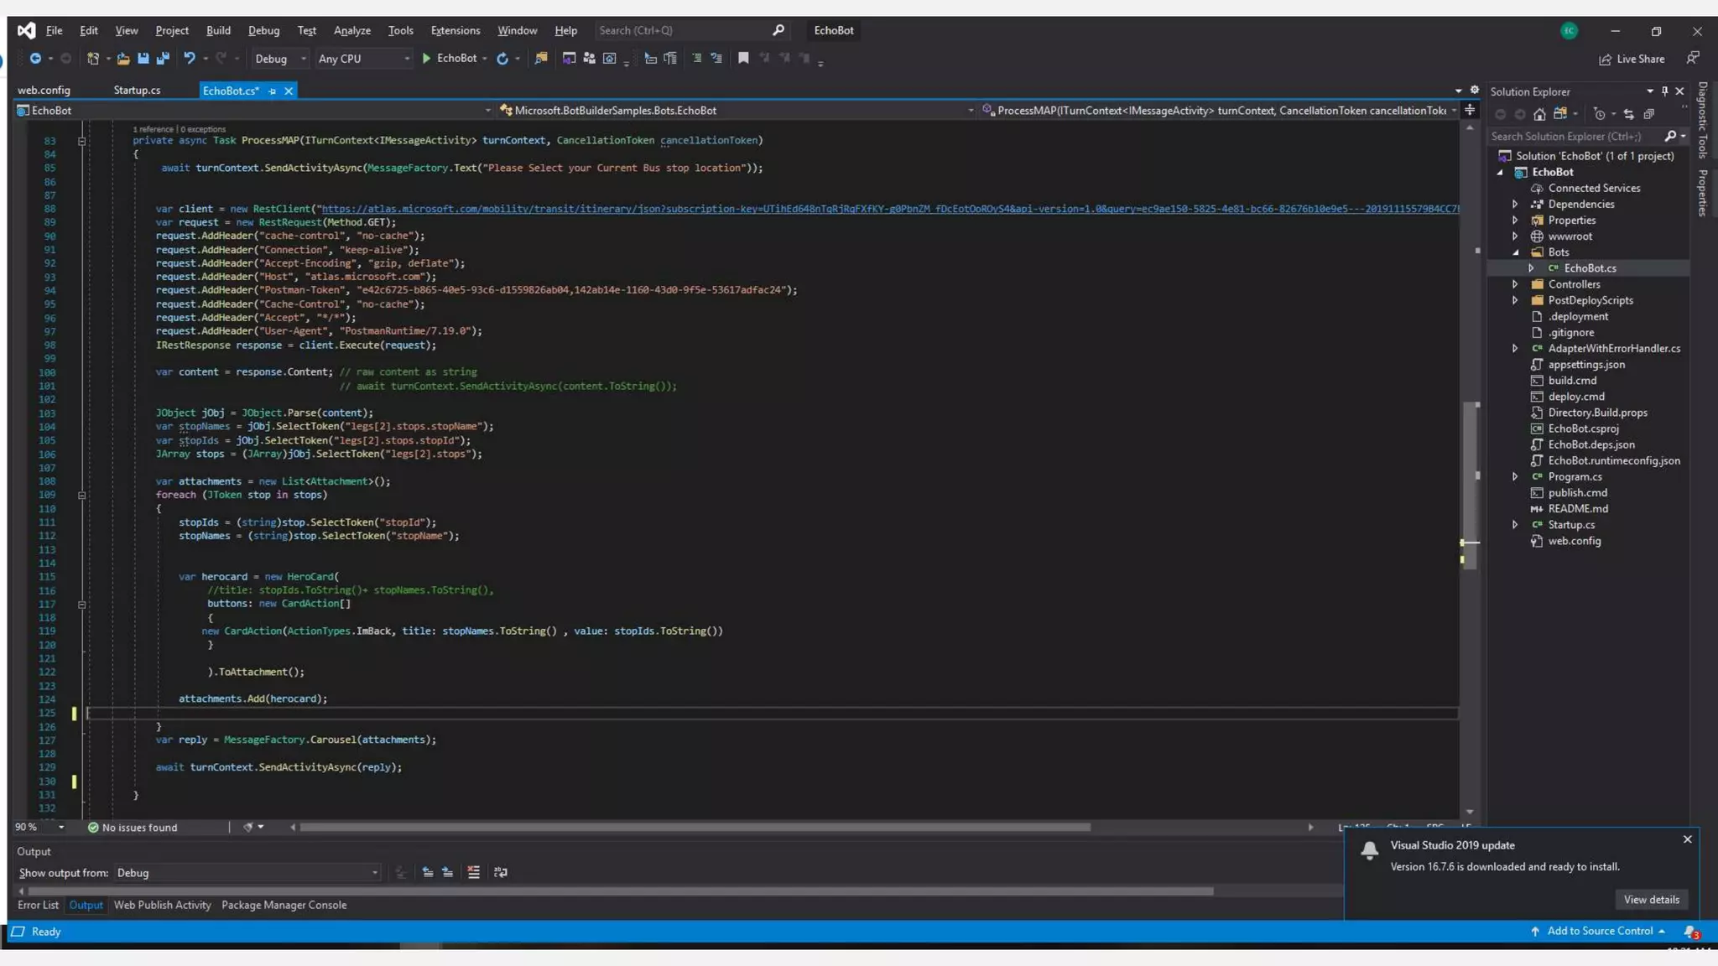Click the Save All toolbar icon
This screenshot has height=966, width=1718.
tap(163, 59)
